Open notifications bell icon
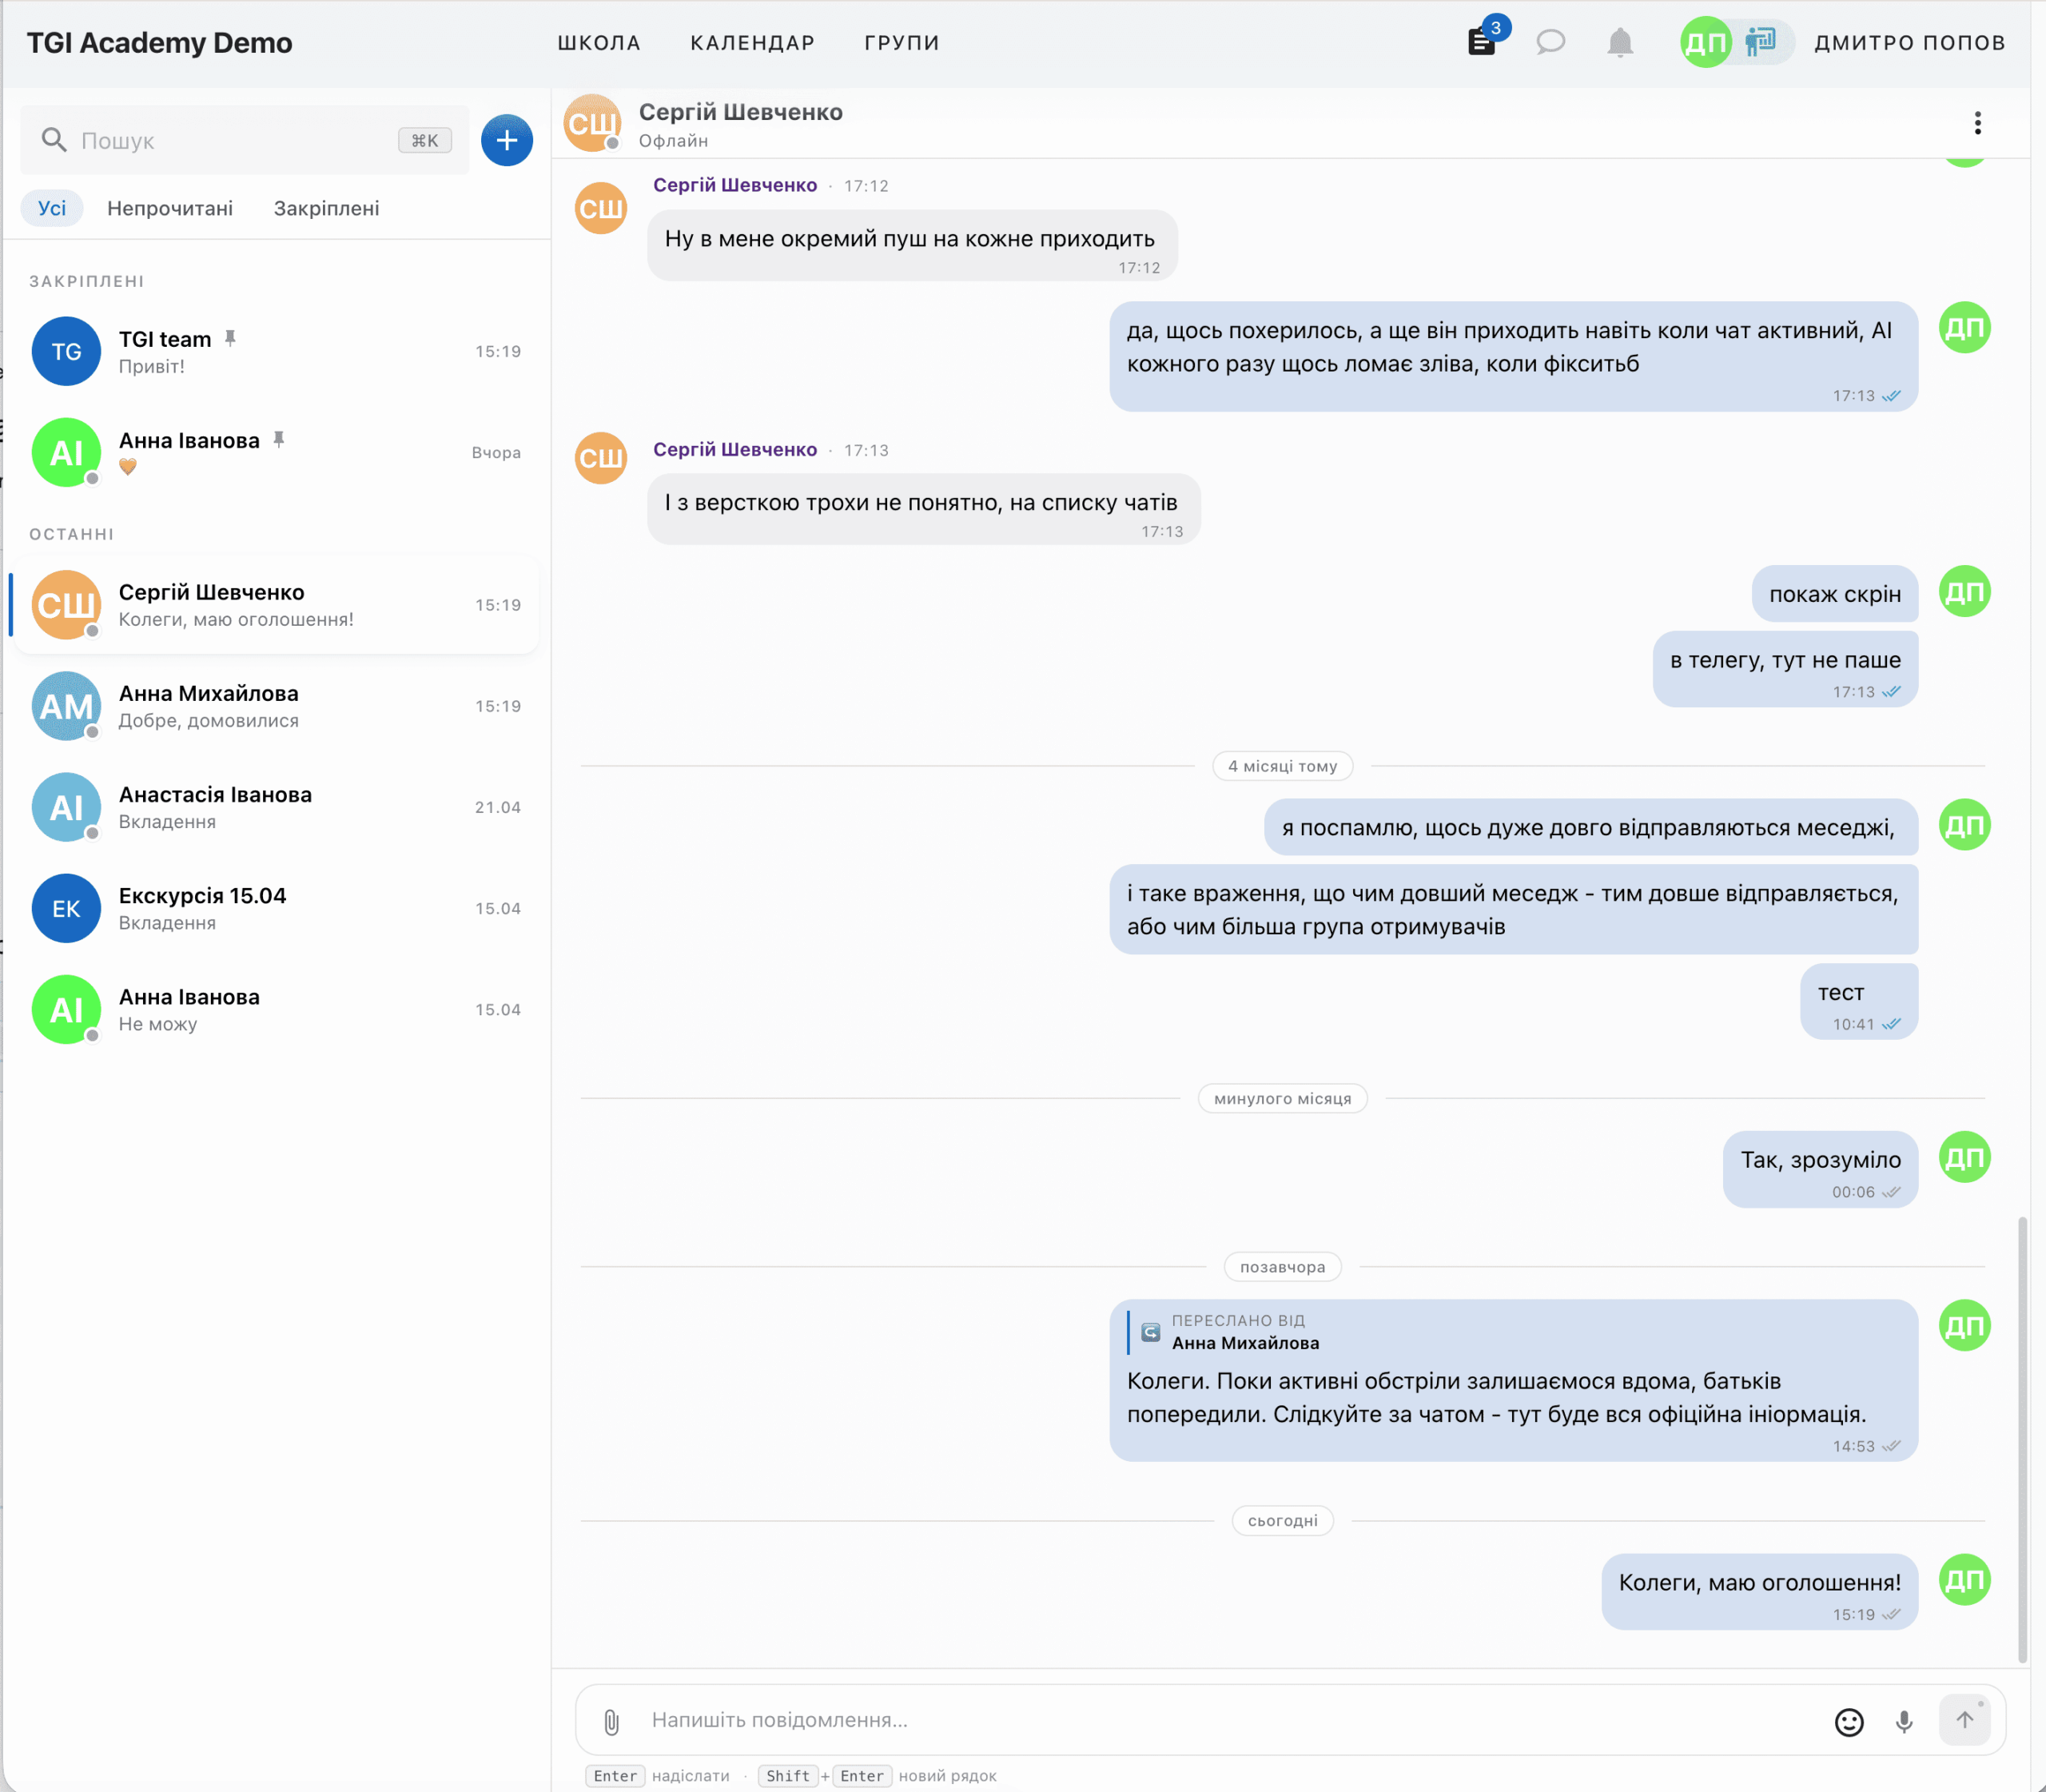This screenshot has height=1792, width=2046. click(1620, 42)
